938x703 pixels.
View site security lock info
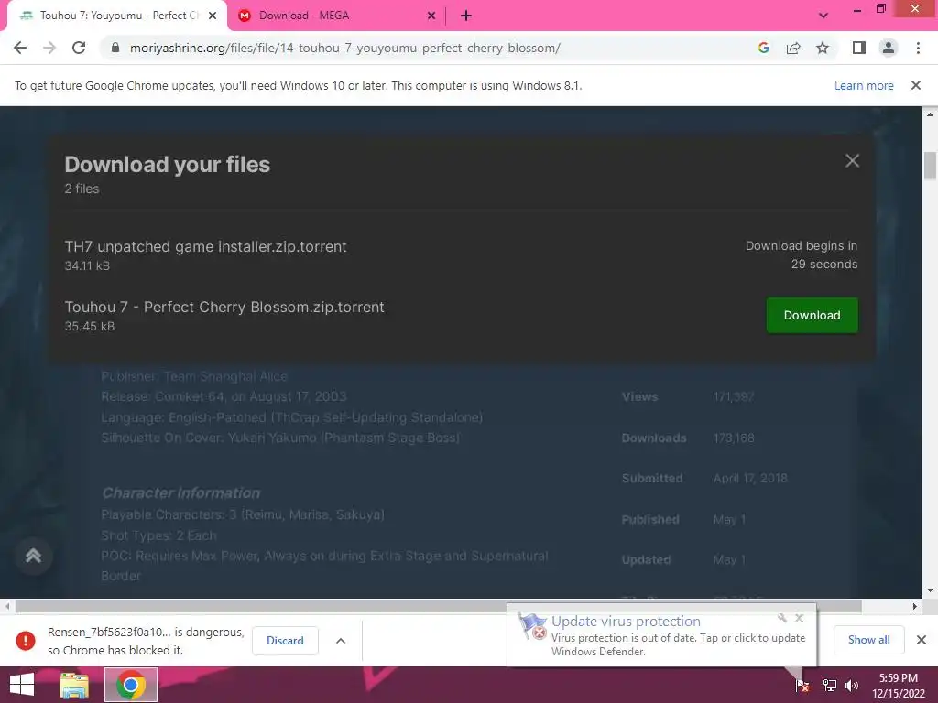coord(115,48)
